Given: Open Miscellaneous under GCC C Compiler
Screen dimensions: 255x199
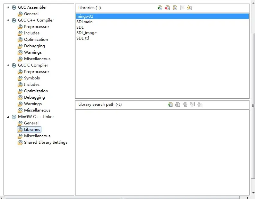Looking at the screenshot, I should coord(37,110).
